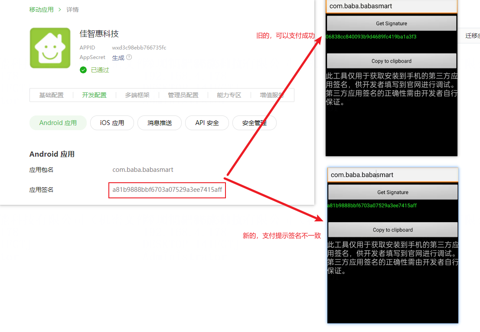Click the bottom Copy to clipboard button
This screenshot has width=480, height=332.
(393, 230)
